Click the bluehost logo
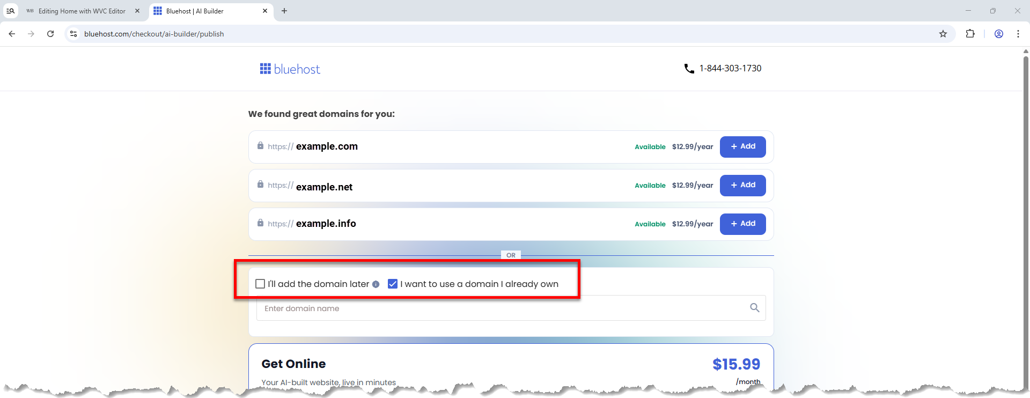Viewport: 1030px width, 398px height. pos(290,69)
